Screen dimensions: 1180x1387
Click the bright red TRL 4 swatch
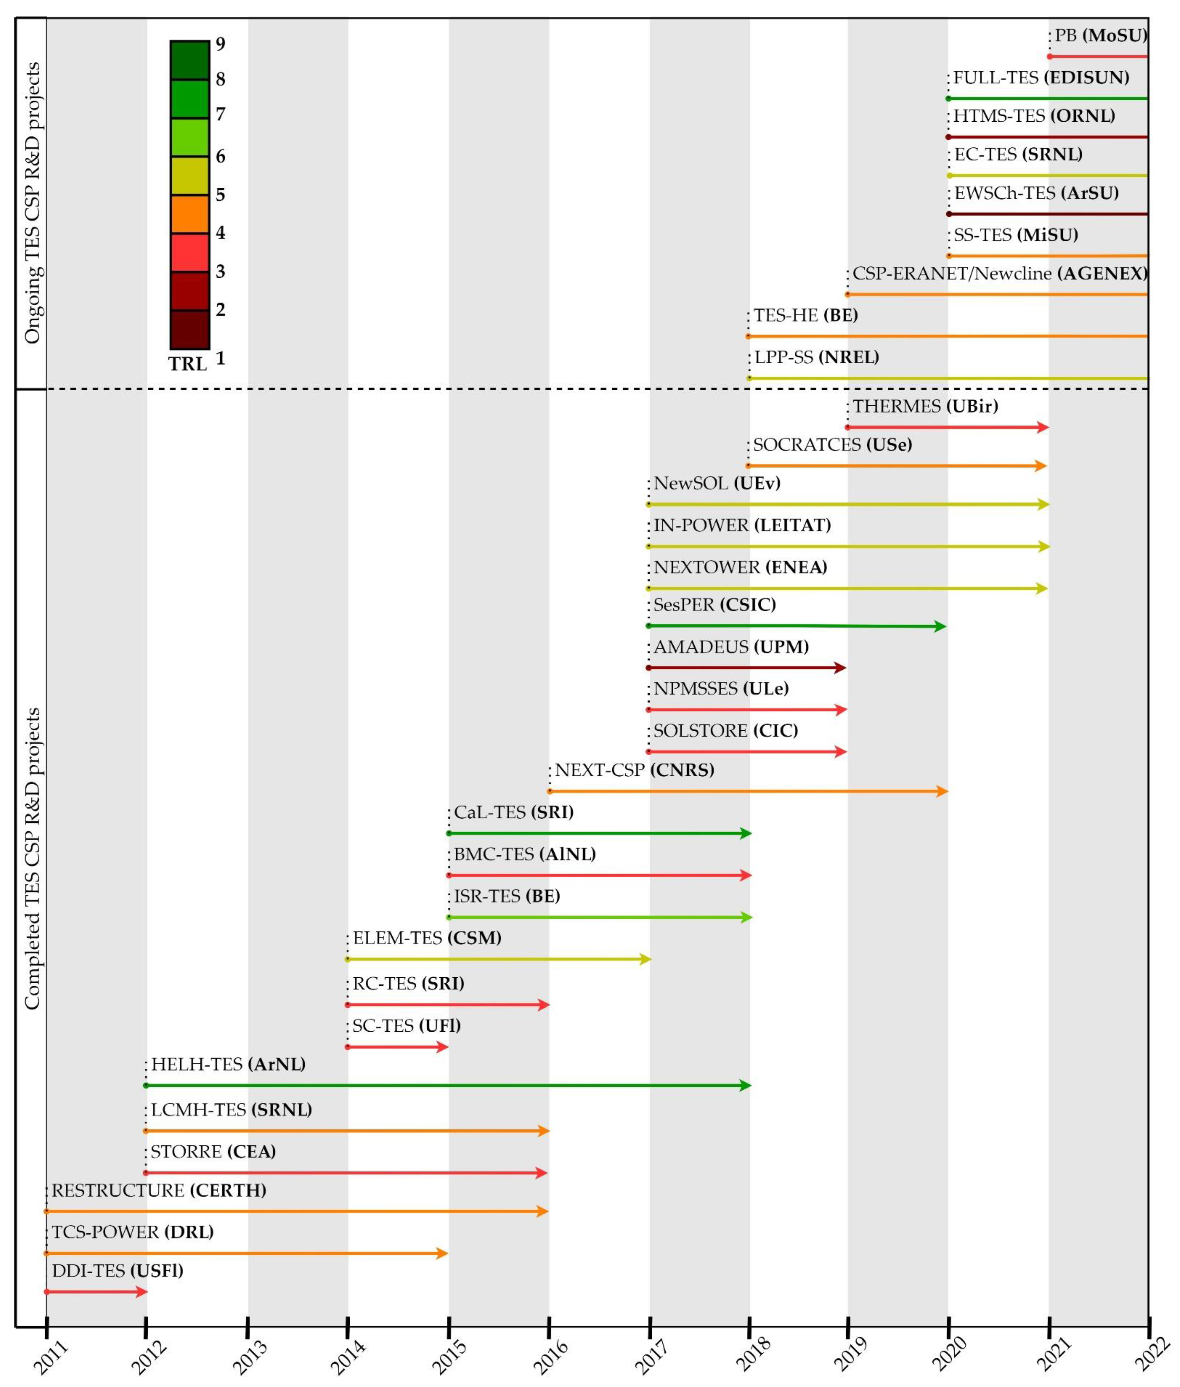point(190,252)
